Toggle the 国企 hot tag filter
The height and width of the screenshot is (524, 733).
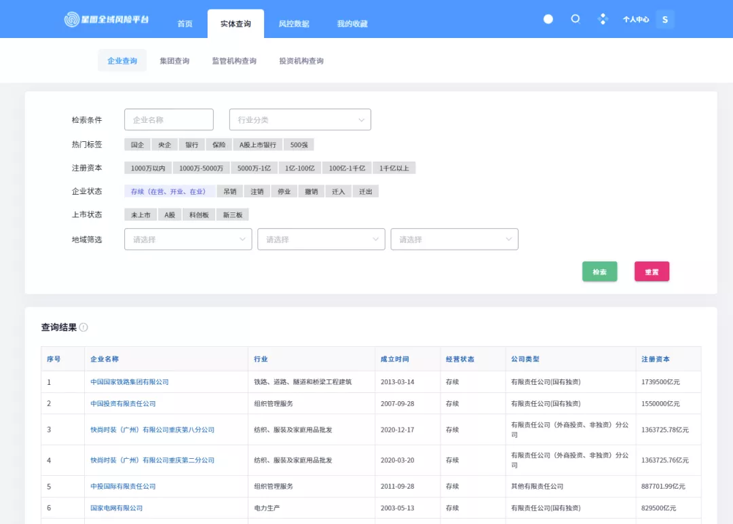coord(137,145)
